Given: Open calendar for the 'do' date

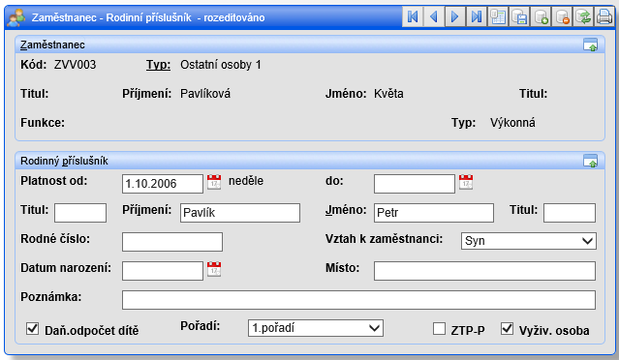Looking at the screenshot, I should coord(466,182).
